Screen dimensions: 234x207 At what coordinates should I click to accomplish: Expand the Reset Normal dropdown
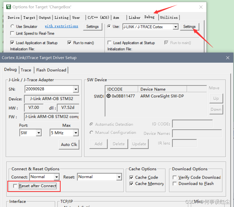click(119, 177)
